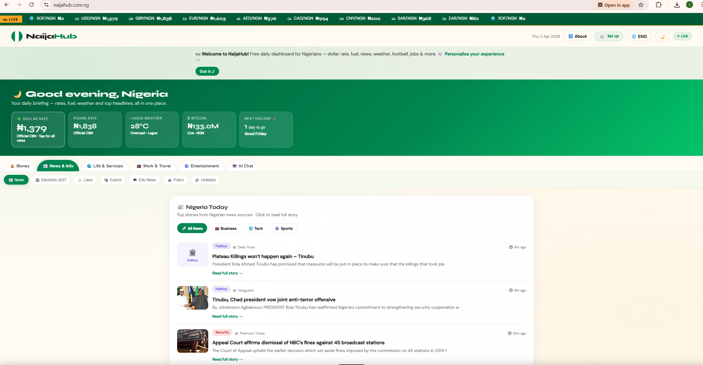Click the ZAR/NGN ₦82 ticker rate

click(460, 19)
